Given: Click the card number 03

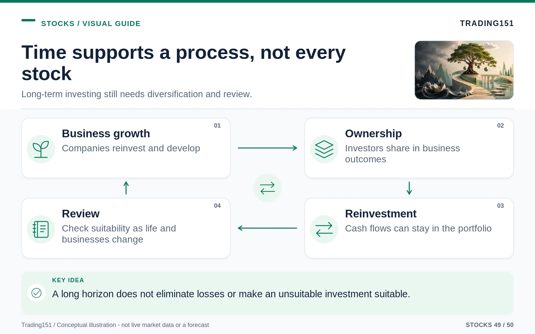Looking at the screenshot, I should [x=501, y=206].
